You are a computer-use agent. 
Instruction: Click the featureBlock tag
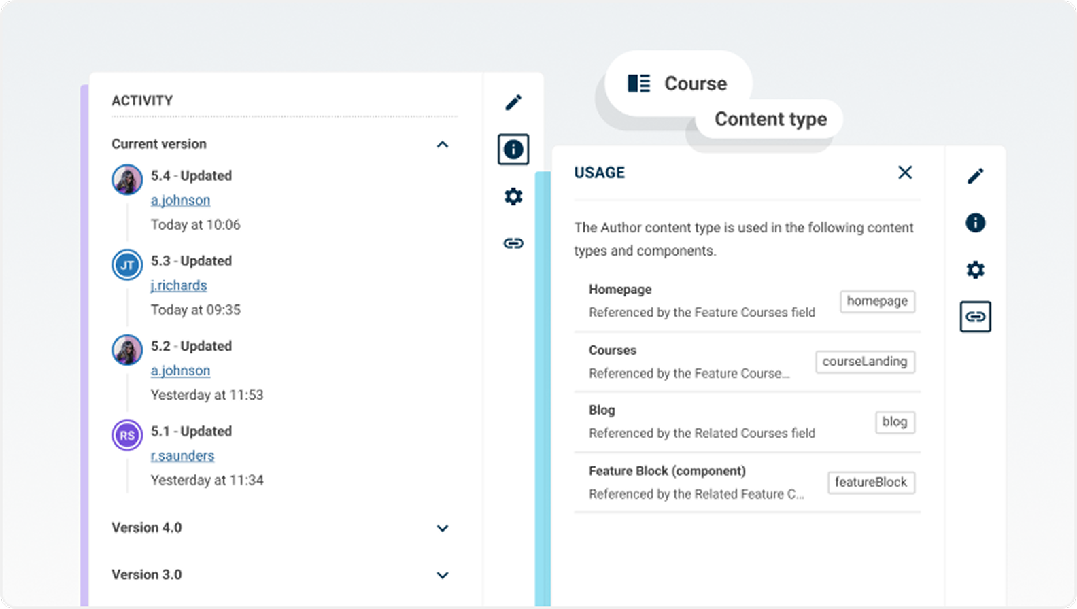870,483
